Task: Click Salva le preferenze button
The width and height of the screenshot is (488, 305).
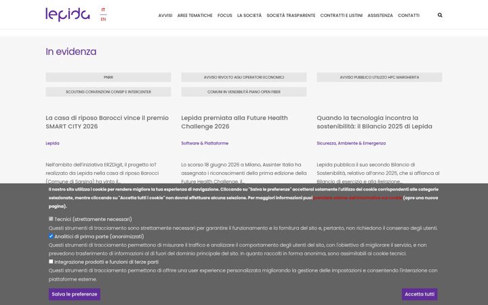Action: pyautogui.click(x=75, y=294)
